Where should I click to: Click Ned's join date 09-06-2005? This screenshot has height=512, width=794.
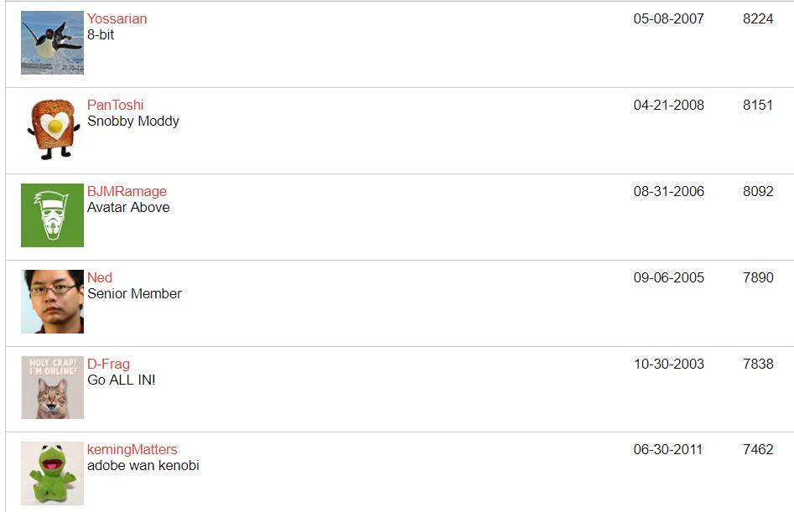point(669,277)
